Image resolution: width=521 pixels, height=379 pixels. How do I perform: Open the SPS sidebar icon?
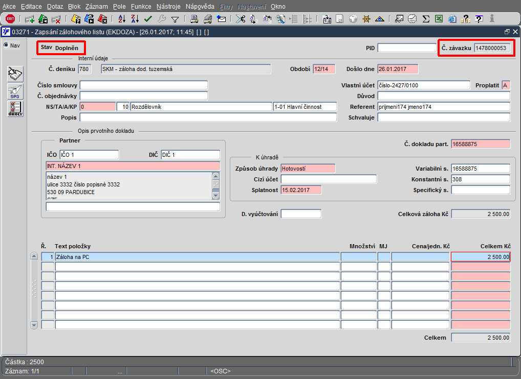pyautogui.click(x=15, y=91)
